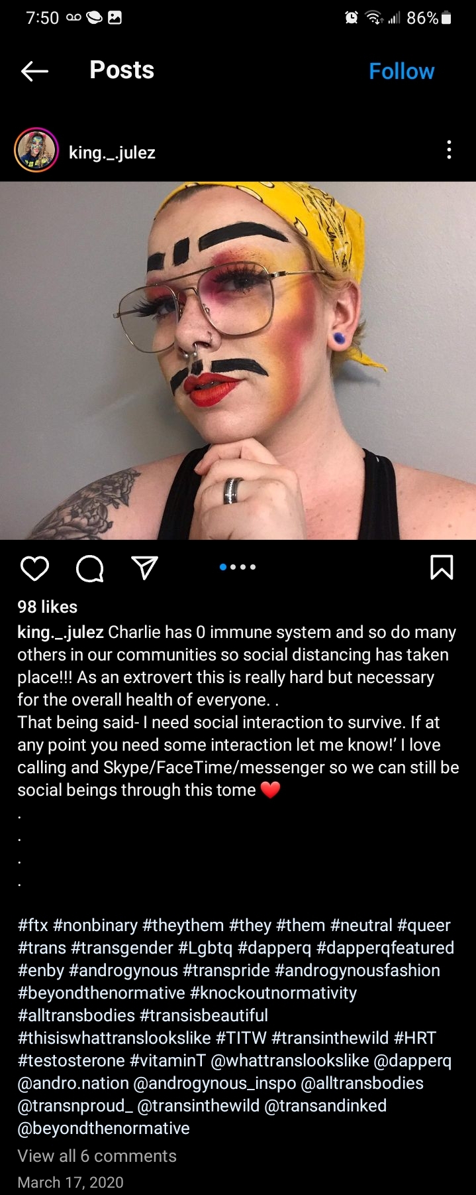The image size is (476, 1195).
Task: Open the @transandinked mention
Action: tap(325, 1105)
